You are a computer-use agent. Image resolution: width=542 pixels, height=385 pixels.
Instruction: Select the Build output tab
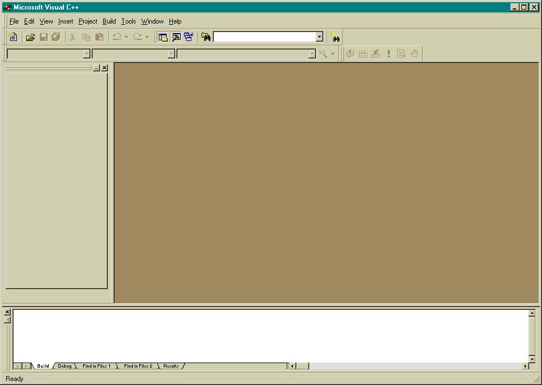pos(43,366)
